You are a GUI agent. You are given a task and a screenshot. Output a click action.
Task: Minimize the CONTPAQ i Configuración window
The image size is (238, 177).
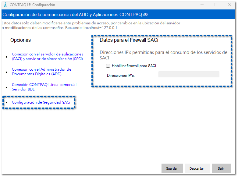click(202, 5)
